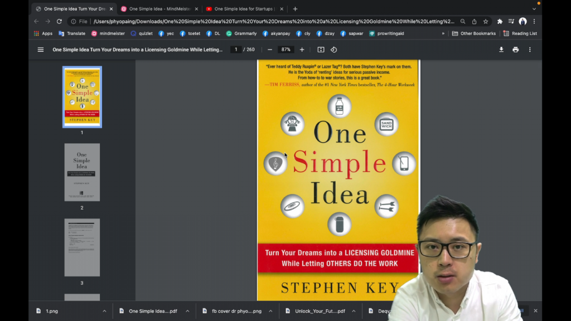Click the 87% zoom level field

coord(286,50)
